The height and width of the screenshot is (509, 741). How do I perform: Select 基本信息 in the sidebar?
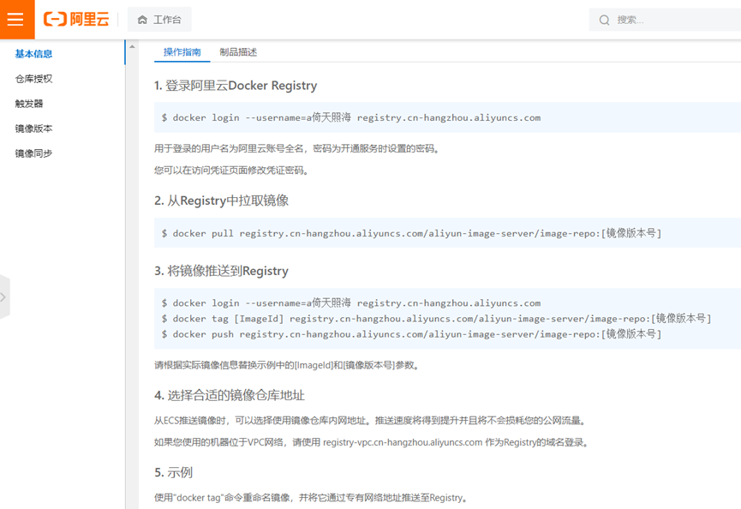pyautogui.click(x=33, y=54)
